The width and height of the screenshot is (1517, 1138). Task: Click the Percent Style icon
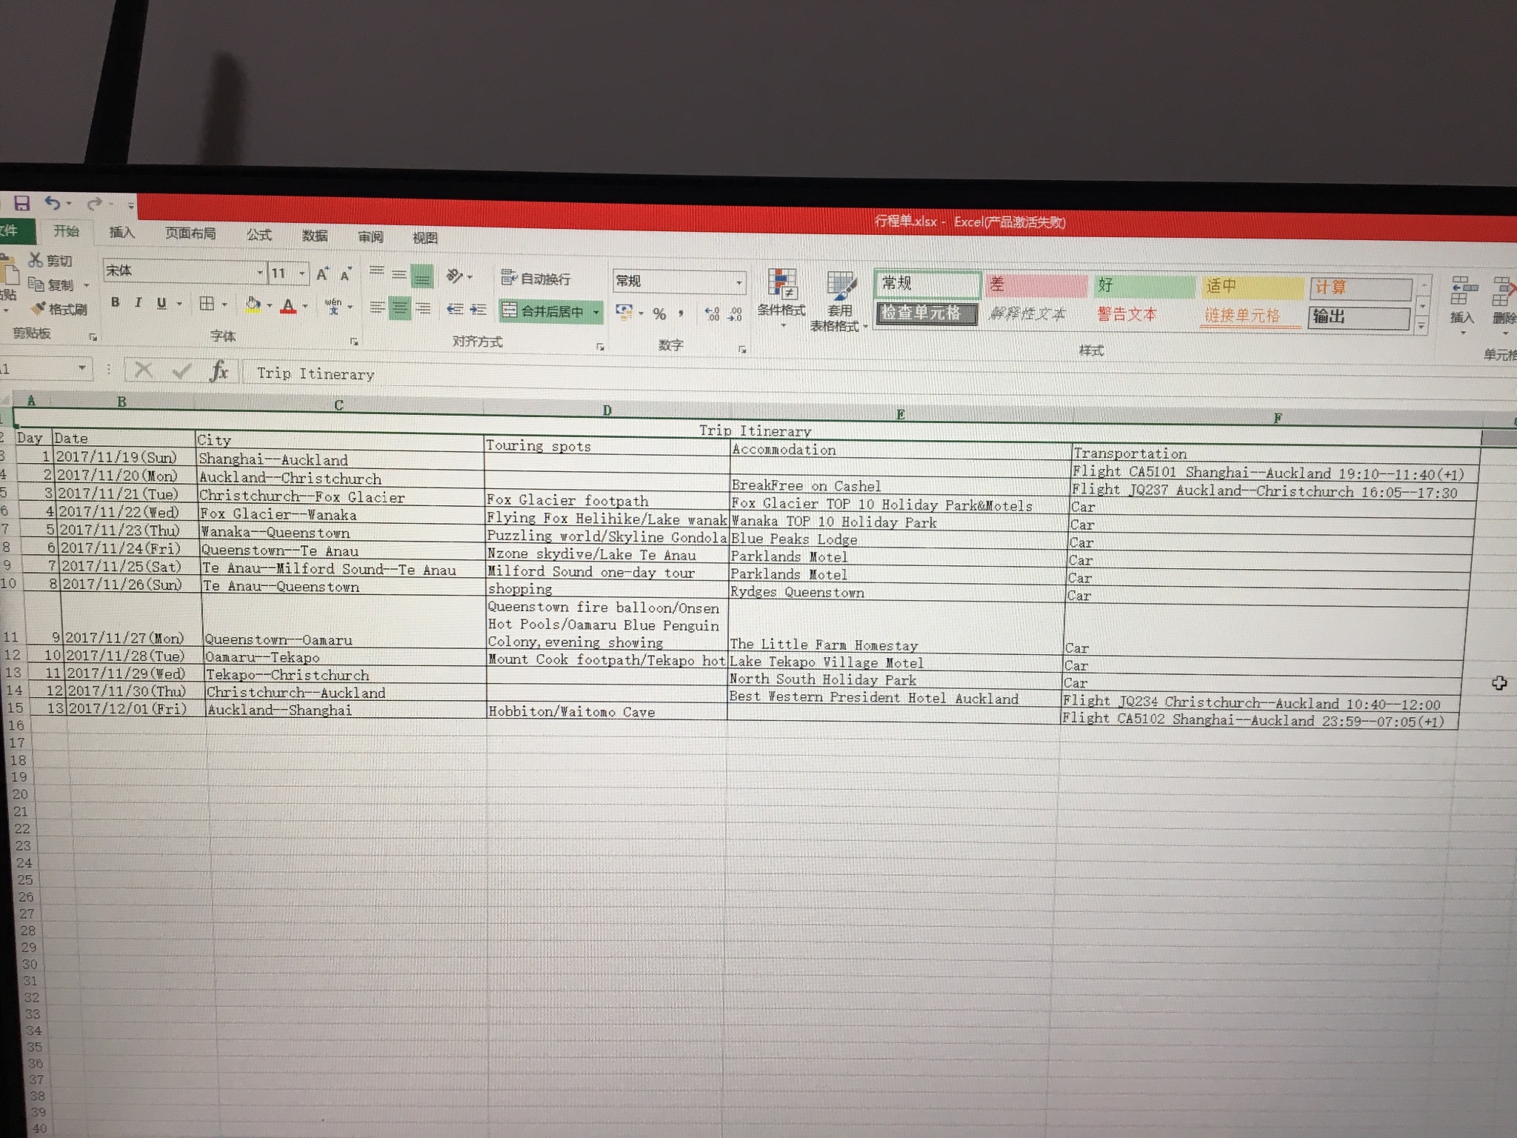tap(659, 314)
